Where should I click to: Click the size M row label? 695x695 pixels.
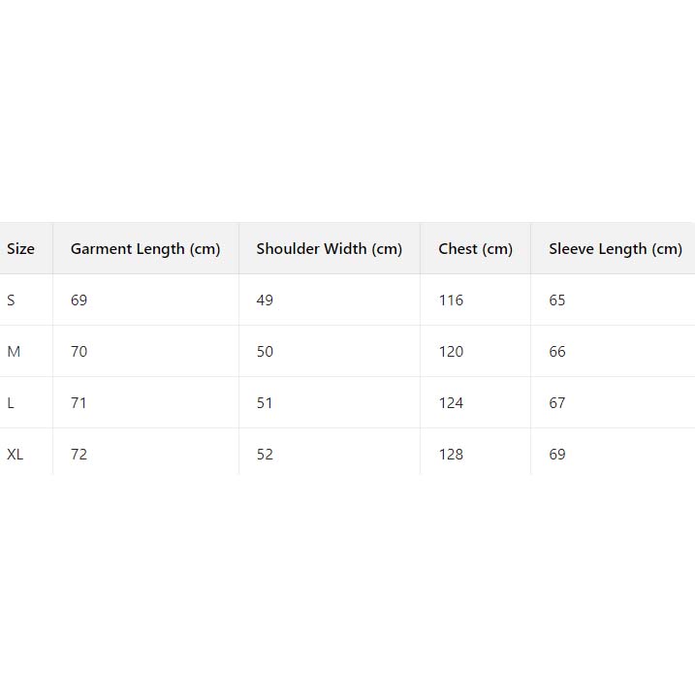pyautogui.click(x=14, y=352)
